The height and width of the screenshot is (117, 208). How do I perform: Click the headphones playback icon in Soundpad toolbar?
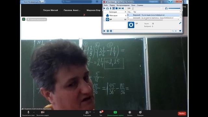click(108, 8)
